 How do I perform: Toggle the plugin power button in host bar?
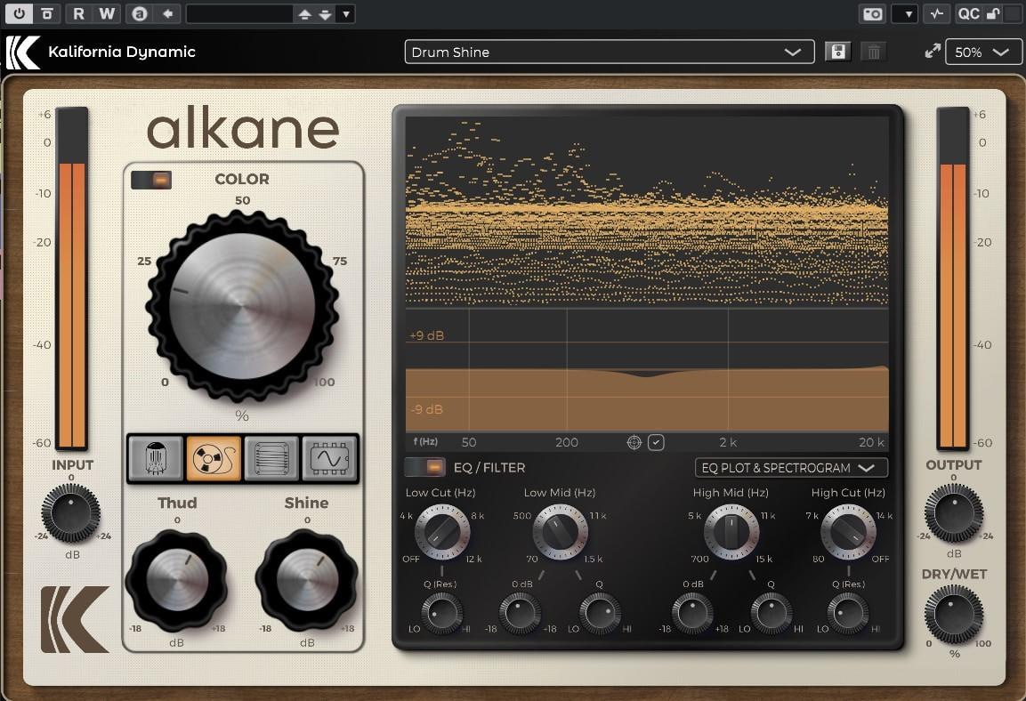[19, 13]
